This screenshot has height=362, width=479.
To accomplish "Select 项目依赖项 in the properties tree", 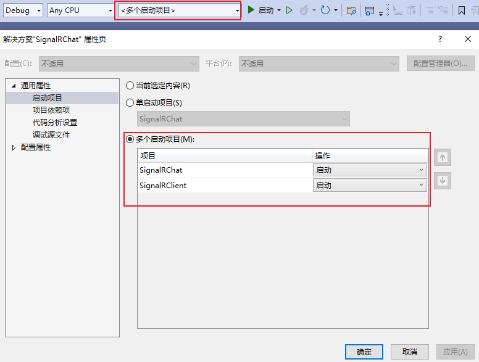I will (x=51, y=110).
